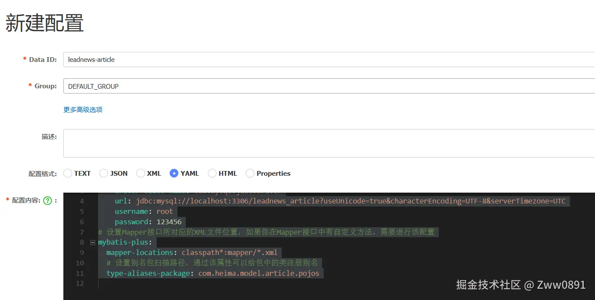
Task: Select the YAML format radio button
Action: pos(174,174)
